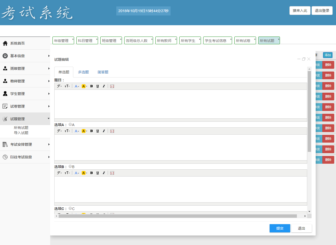Screen dimensions: 336x245
Task: Click the student icon beside 学生管理
Action: pos(5,94)
